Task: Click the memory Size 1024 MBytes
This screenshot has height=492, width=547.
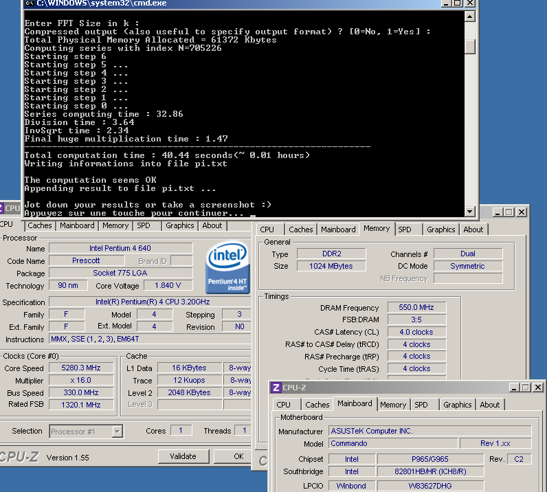Action: pos(331,266)
